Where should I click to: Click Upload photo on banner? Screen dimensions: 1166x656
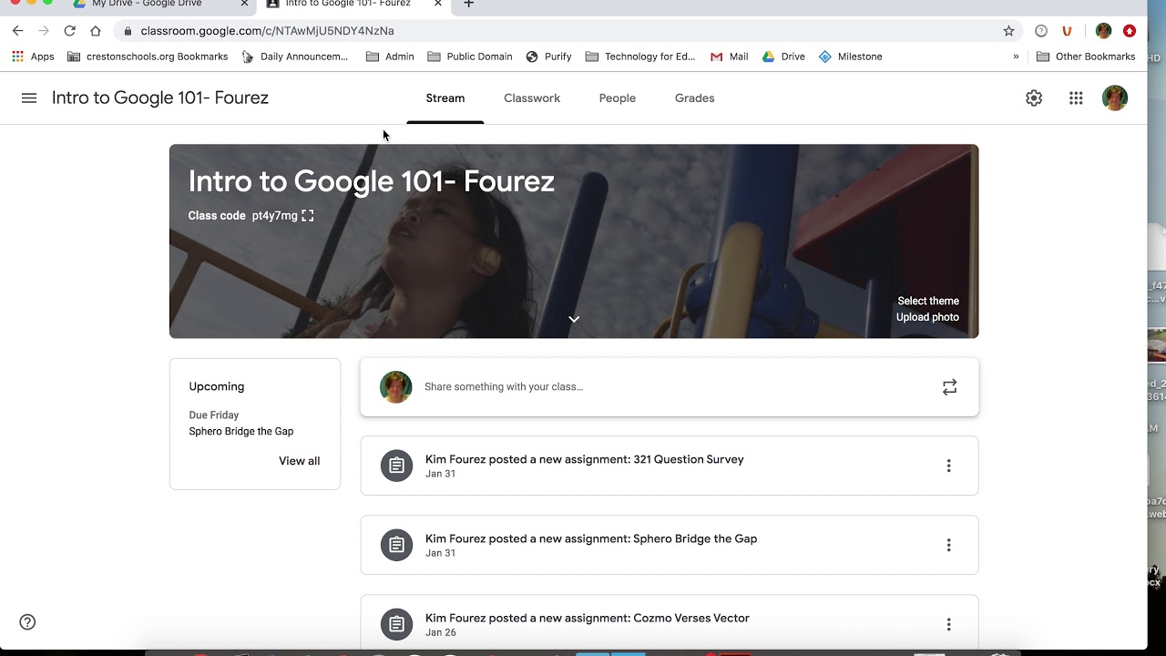point(927,317)
